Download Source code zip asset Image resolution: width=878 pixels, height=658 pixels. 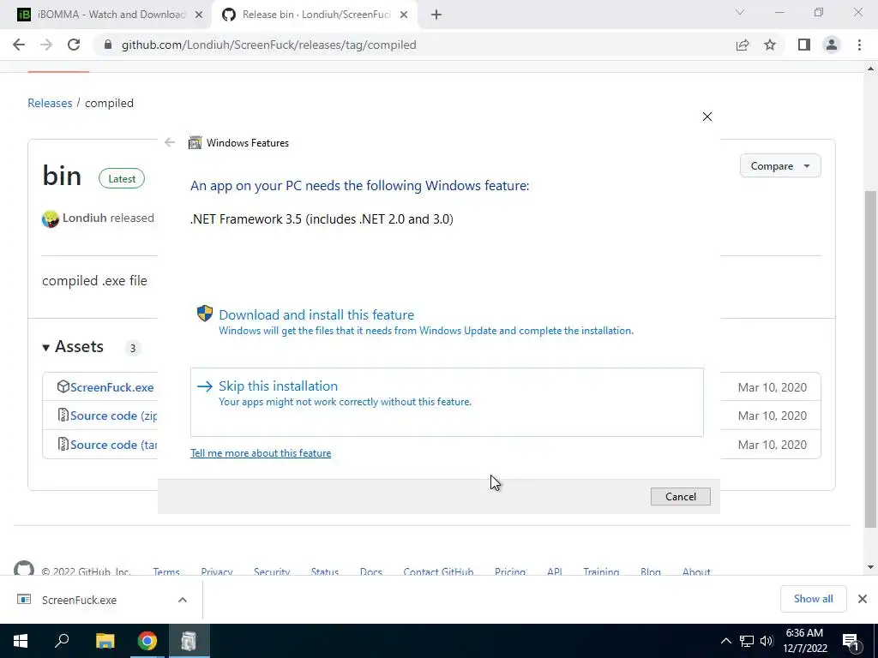point(114,416)
